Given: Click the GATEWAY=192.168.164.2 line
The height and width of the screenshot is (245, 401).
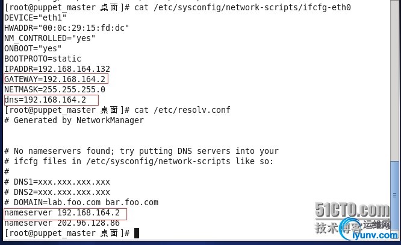Looking at the screenshot, I should 56,79.
